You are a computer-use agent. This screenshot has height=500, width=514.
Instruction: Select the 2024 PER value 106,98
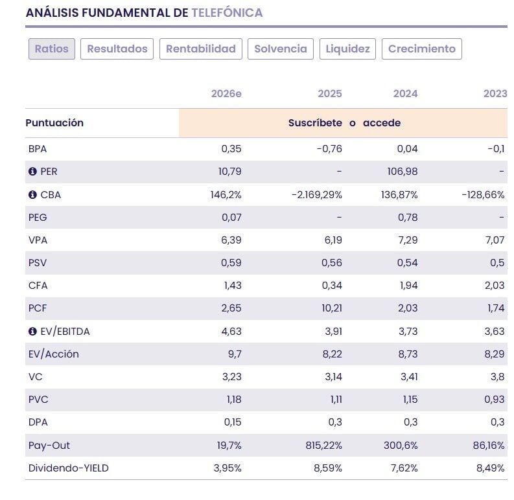click(403, 172)
